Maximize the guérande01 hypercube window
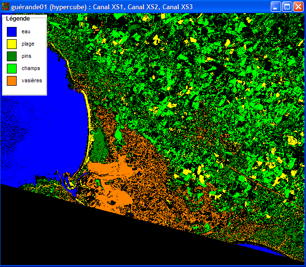 coord(287,6)
